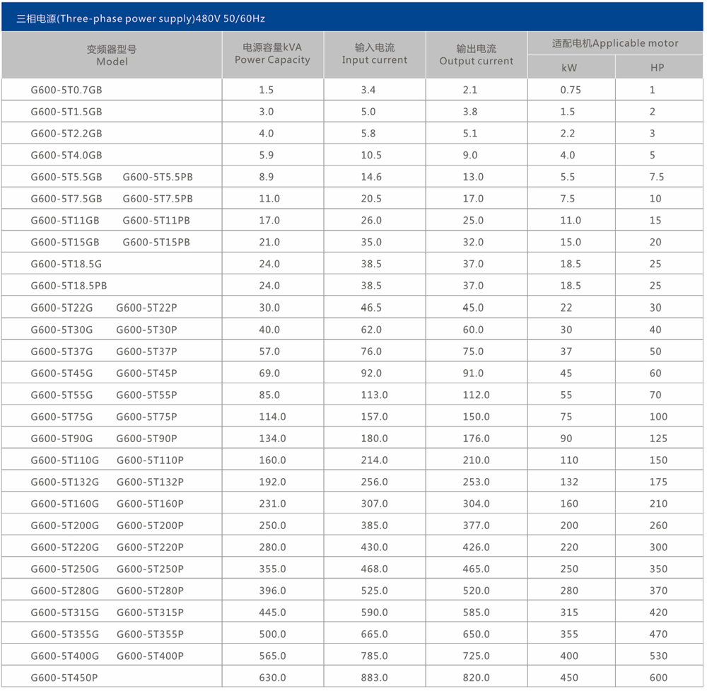
Task: Select model G600-5T160P
Action: pyautogui.click(x=150, y=504)
